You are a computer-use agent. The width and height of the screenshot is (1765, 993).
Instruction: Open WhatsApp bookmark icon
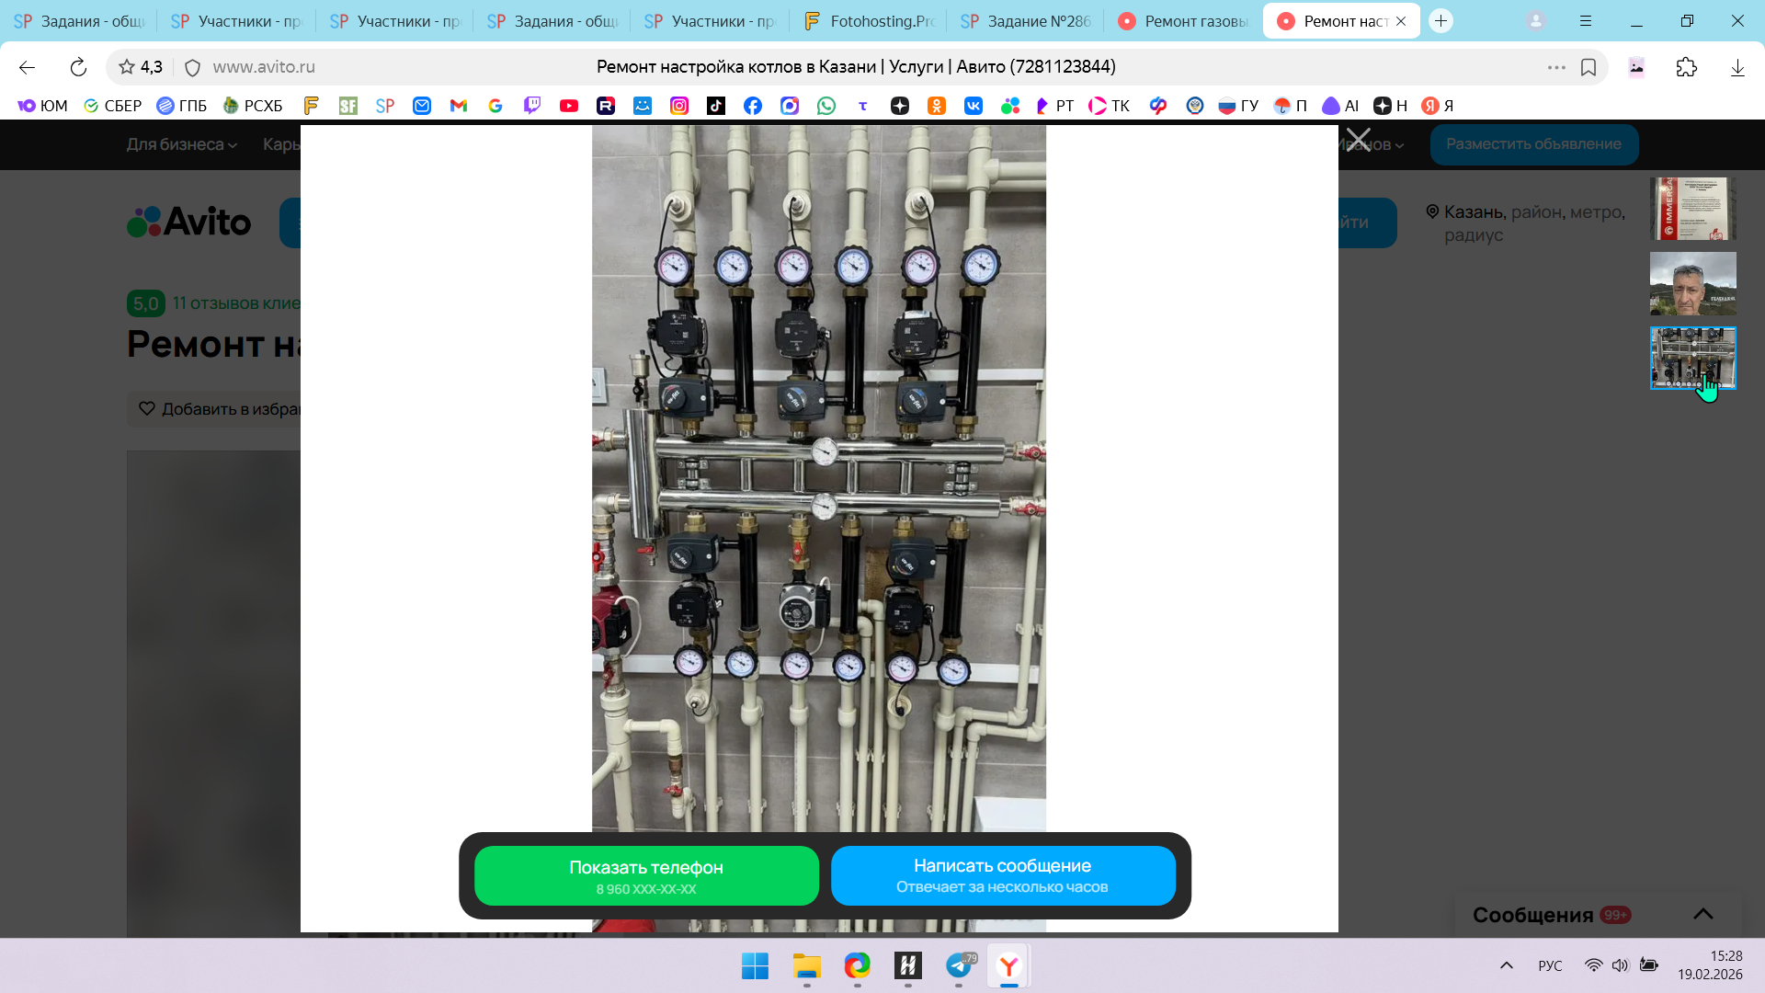(826, 106)
